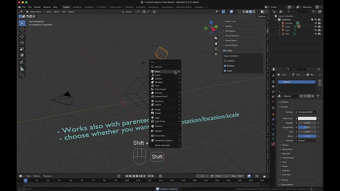This screenshot has width=340, height=191.
Task: Click the outliner filter funnel icon
Action: click(x=313, y=12)
